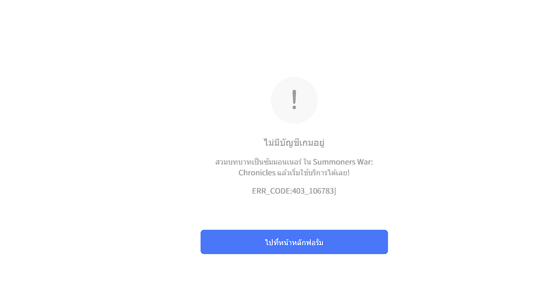The height and width of the screenshot is (286, 545).
Task: Click the ERR_CODE:403_106783 error text
Action: point(294,191)
